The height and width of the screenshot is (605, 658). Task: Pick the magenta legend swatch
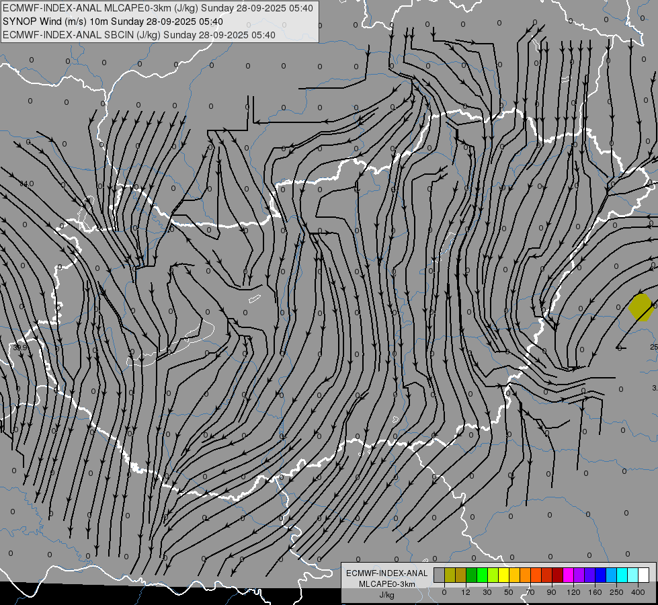click(568, 575)
